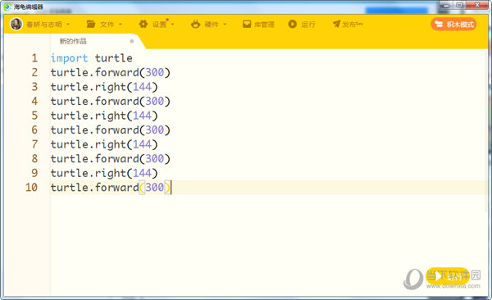Open the 设置 gear icon
The image size is (492, 300).
[x=143, y=24]
